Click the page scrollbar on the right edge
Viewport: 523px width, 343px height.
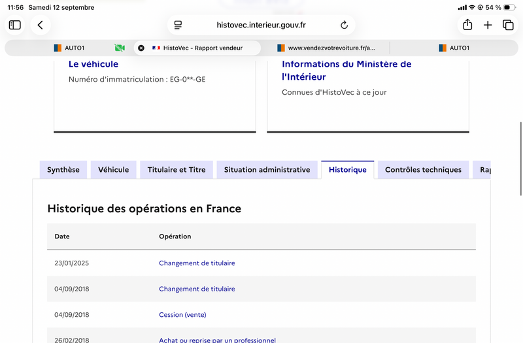pyautogui.click(x=521, y=159)
